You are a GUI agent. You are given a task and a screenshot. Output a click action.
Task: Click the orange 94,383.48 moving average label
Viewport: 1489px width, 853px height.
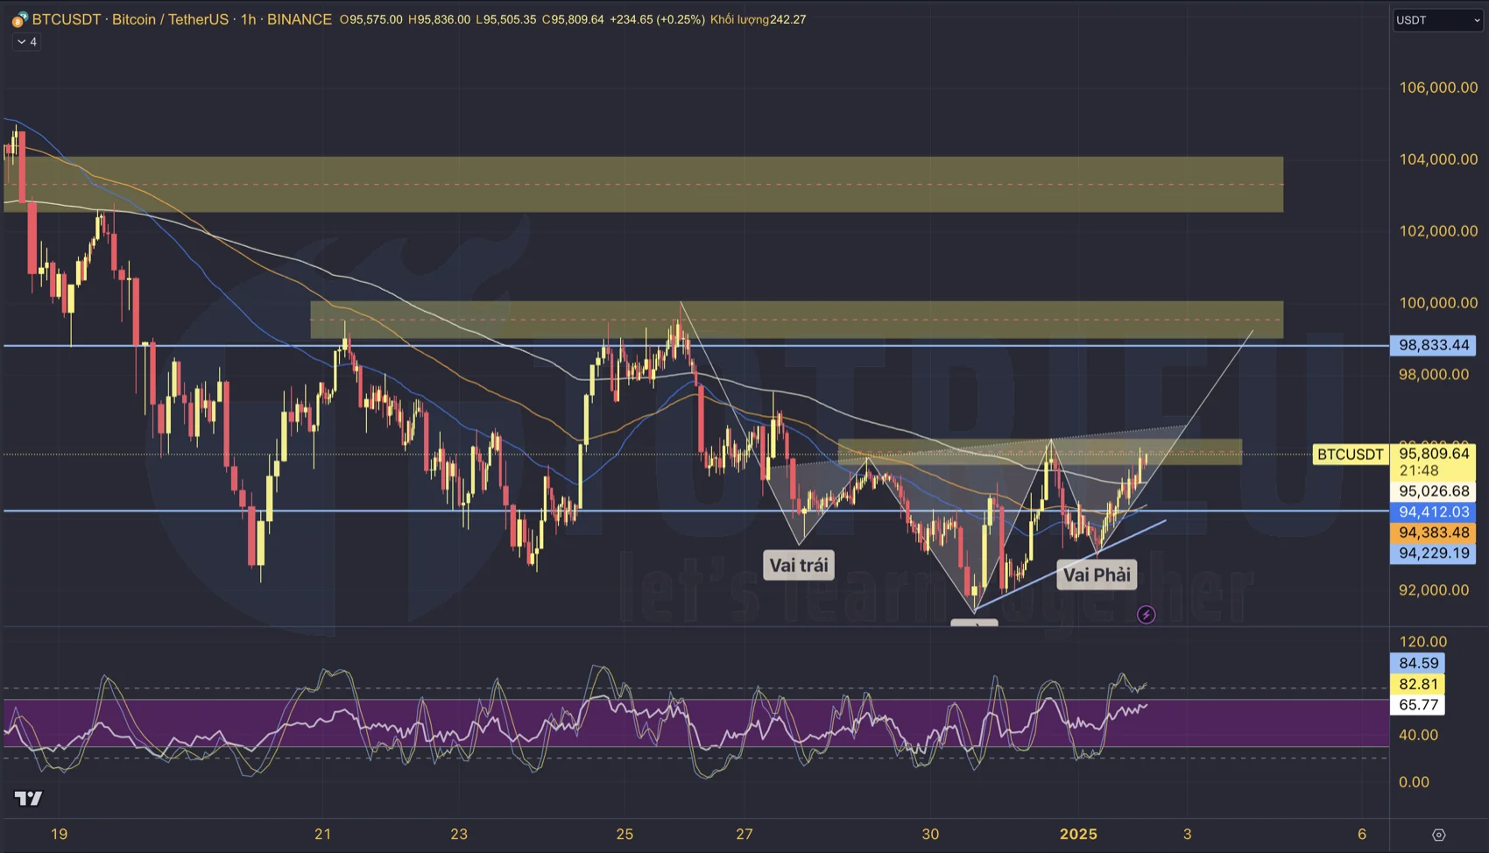click(1433, 532)
